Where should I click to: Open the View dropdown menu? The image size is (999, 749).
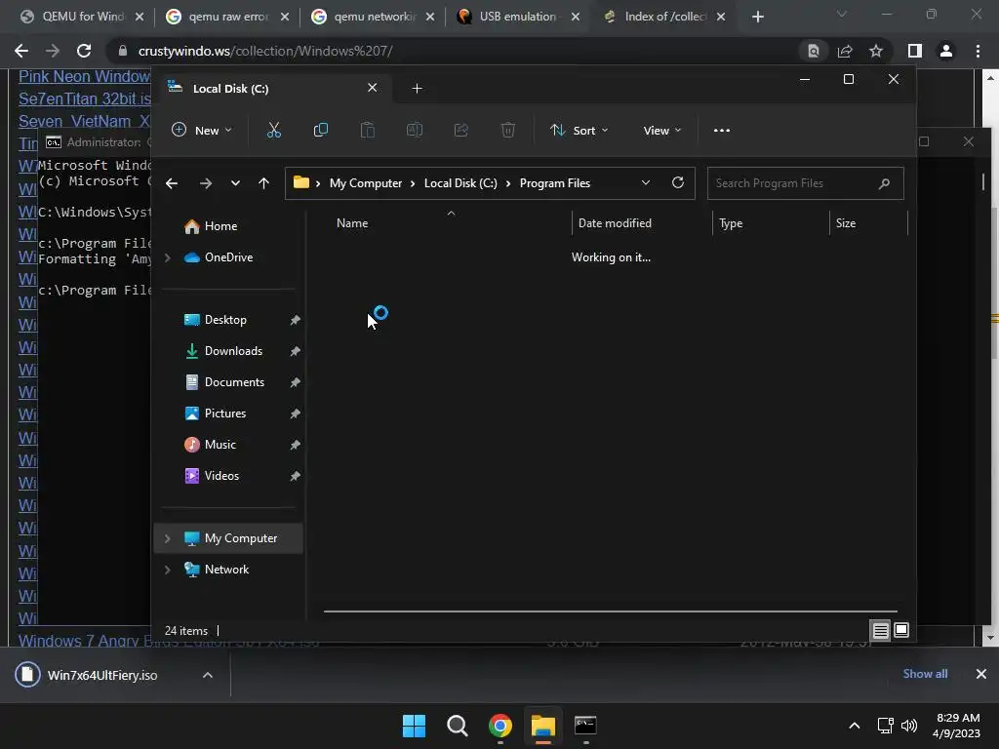(662, 131)
